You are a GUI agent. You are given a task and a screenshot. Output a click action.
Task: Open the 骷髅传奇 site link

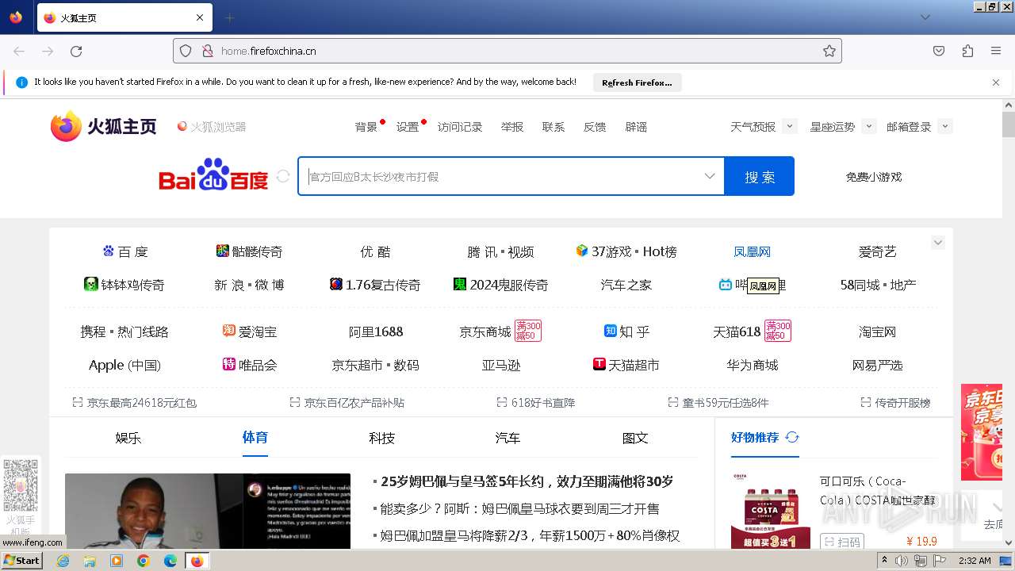(x=250, y=251)
